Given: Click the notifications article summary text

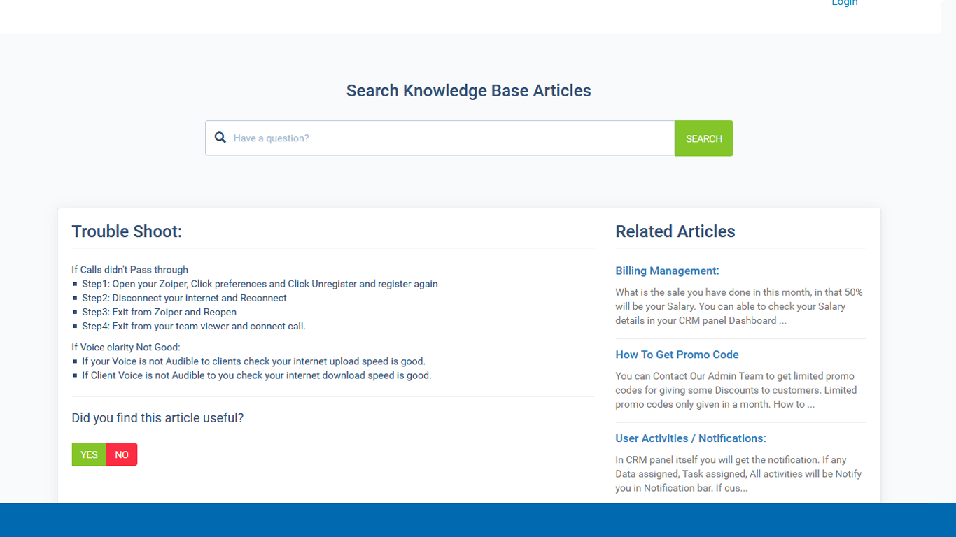Looking at the screenshot, I should tap(738, 474).
